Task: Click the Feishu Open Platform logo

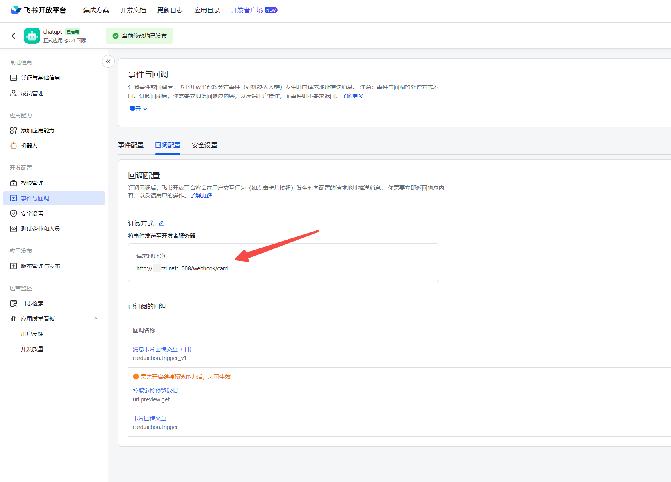Action: (38, 10)
